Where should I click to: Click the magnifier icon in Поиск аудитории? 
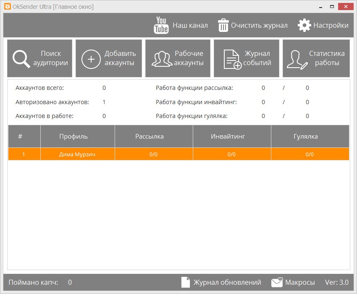21,59
